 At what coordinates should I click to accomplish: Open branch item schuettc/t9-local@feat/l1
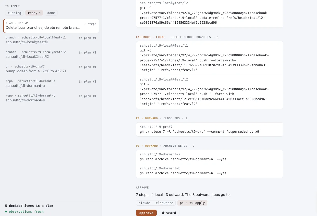coord(51,40)
